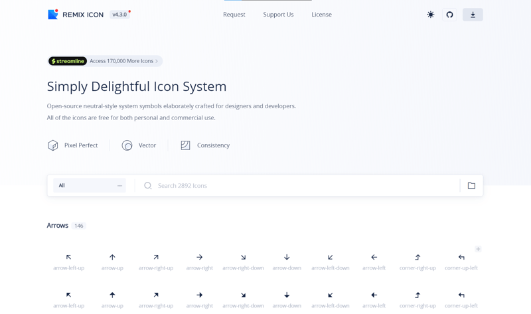Open the License page

coord(322,15)
